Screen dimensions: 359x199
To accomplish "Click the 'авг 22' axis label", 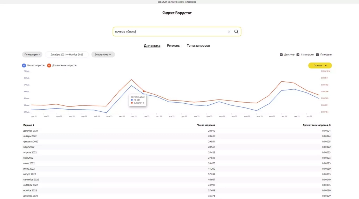I will click(134, 117).
